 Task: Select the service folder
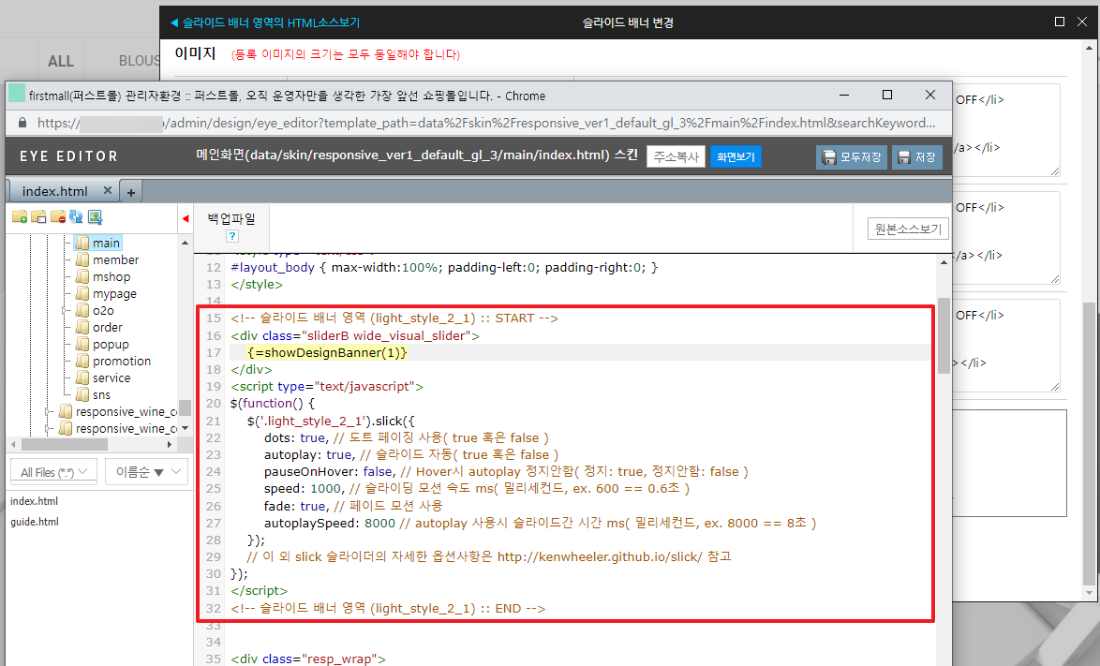pyautogui.click(x=111, y=377)
